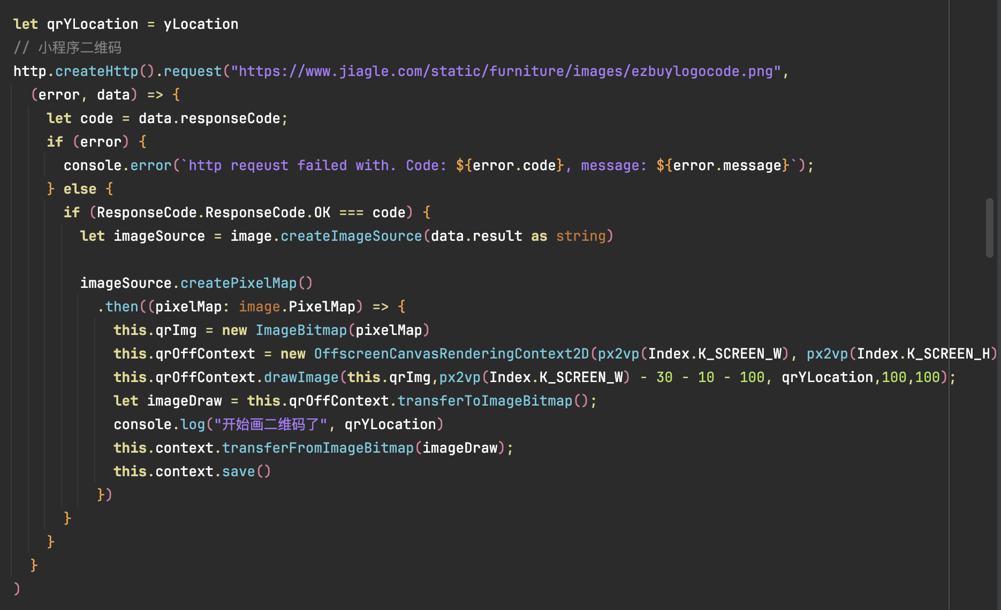1001x610 pixels.
Task: Place cursor on the Chinese comment 小程序二维码
Action: 80,48
